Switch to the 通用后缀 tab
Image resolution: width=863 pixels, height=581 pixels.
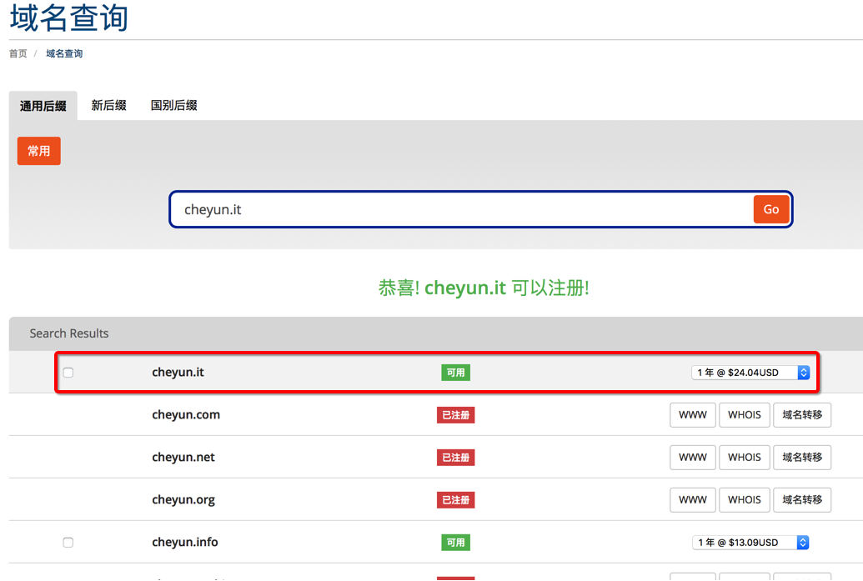click(43, 106)
